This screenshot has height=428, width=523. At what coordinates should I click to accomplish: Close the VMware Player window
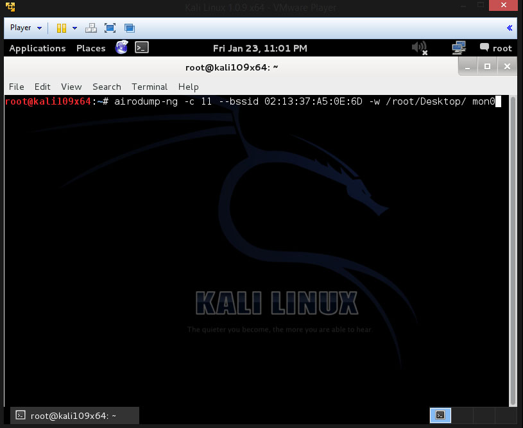[503, 5]
